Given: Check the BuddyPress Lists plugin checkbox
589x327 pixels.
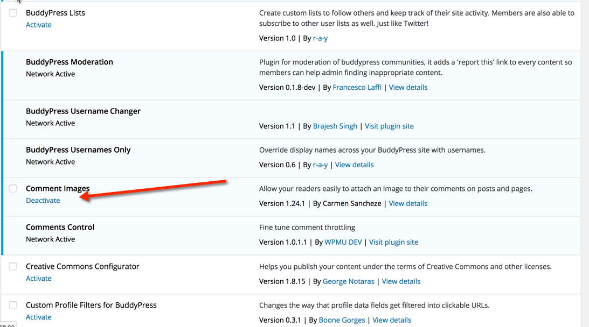Looking at the screenshot, I should pos(13,13).
